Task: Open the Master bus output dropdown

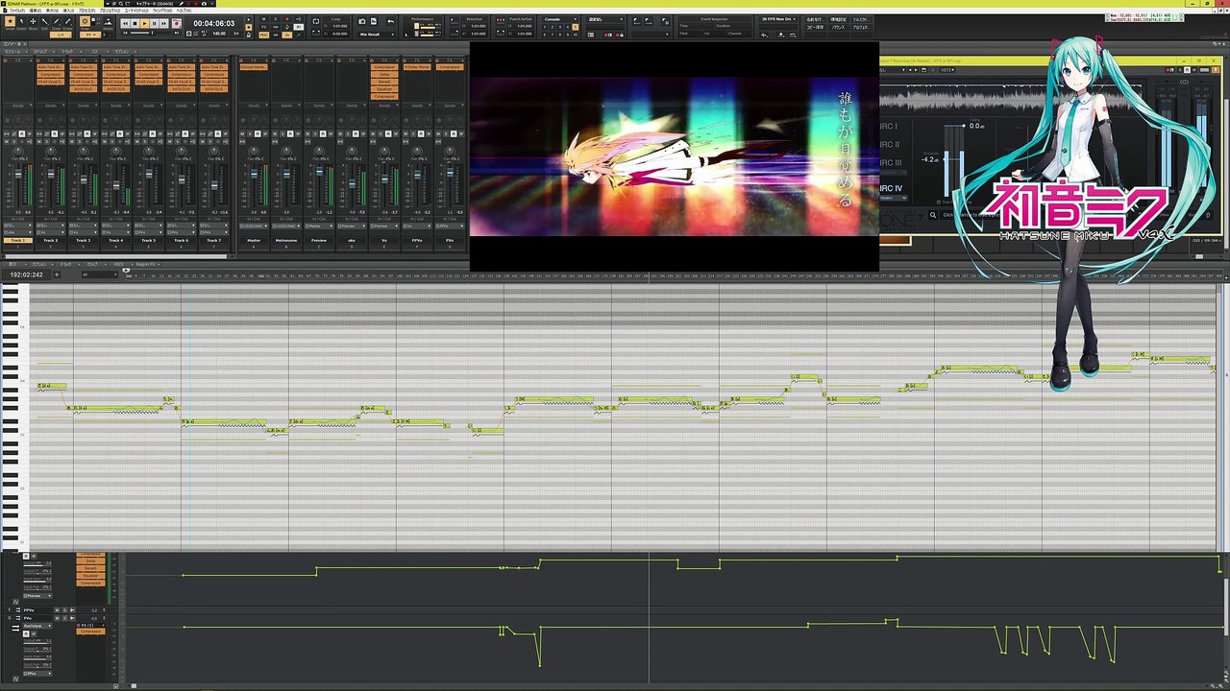Action: (254, 226)
